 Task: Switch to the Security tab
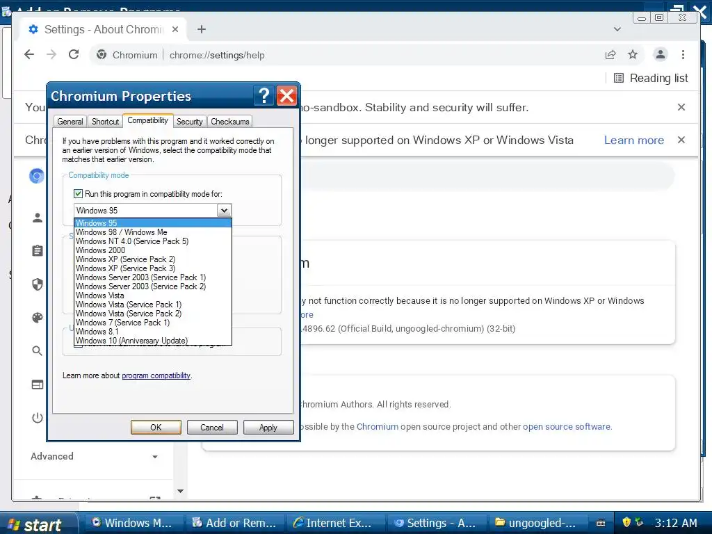189,122
